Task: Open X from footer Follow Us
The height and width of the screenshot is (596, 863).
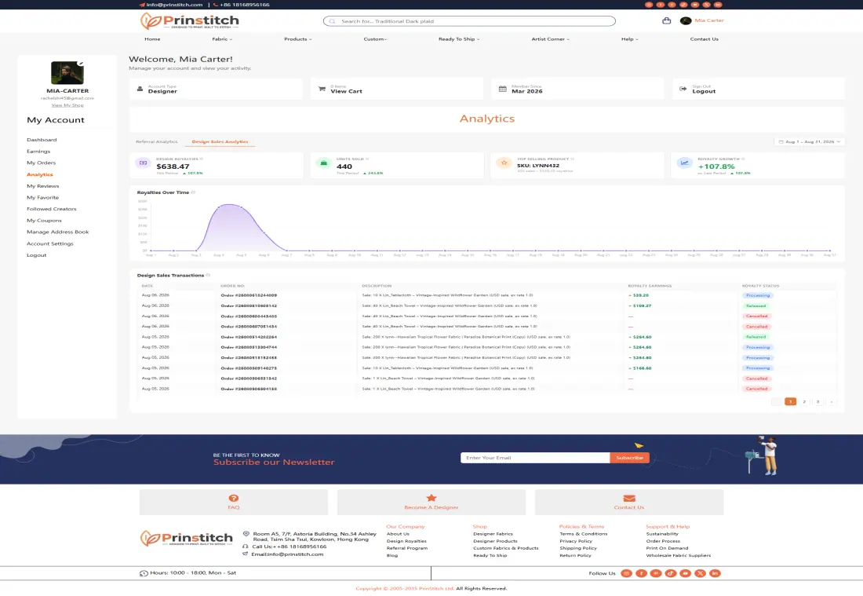Action: pos(700,573)
